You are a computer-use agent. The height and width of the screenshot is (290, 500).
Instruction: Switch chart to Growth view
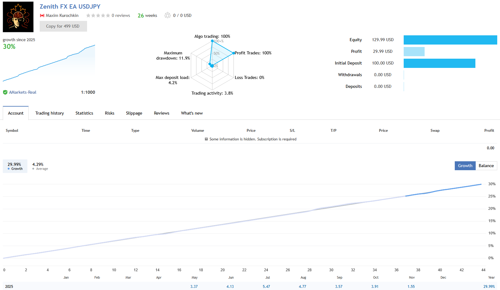[x=465, y=166]
